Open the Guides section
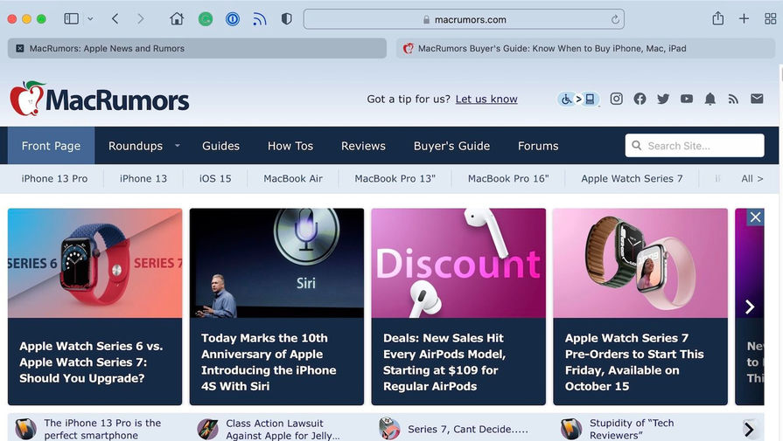This screenshot has height=441, width=783. (220, 146)
